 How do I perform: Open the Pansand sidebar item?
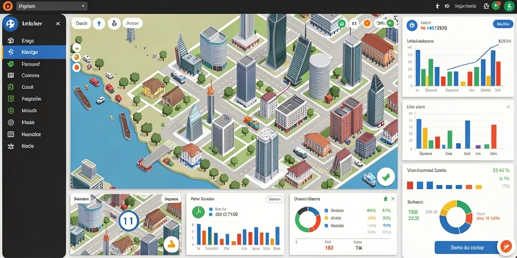[34, 64]
